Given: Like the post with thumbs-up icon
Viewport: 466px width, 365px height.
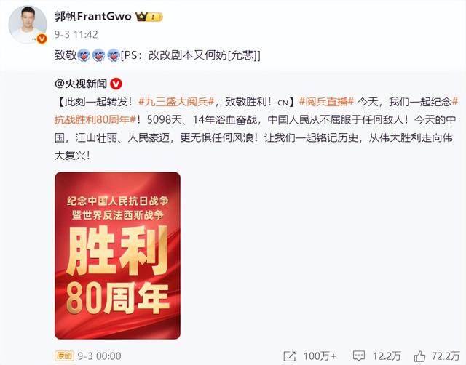Looking at the screenshot, I should click(419, 356).
